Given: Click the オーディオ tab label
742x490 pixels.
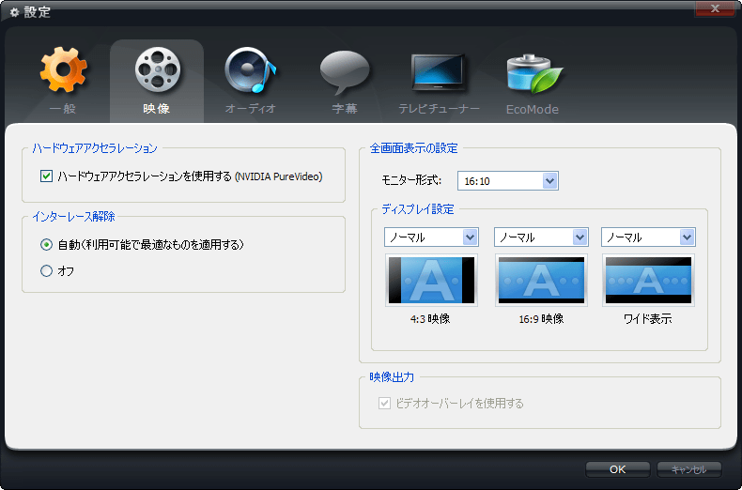Looking at the screenshot, I should (x=251, y=109).
